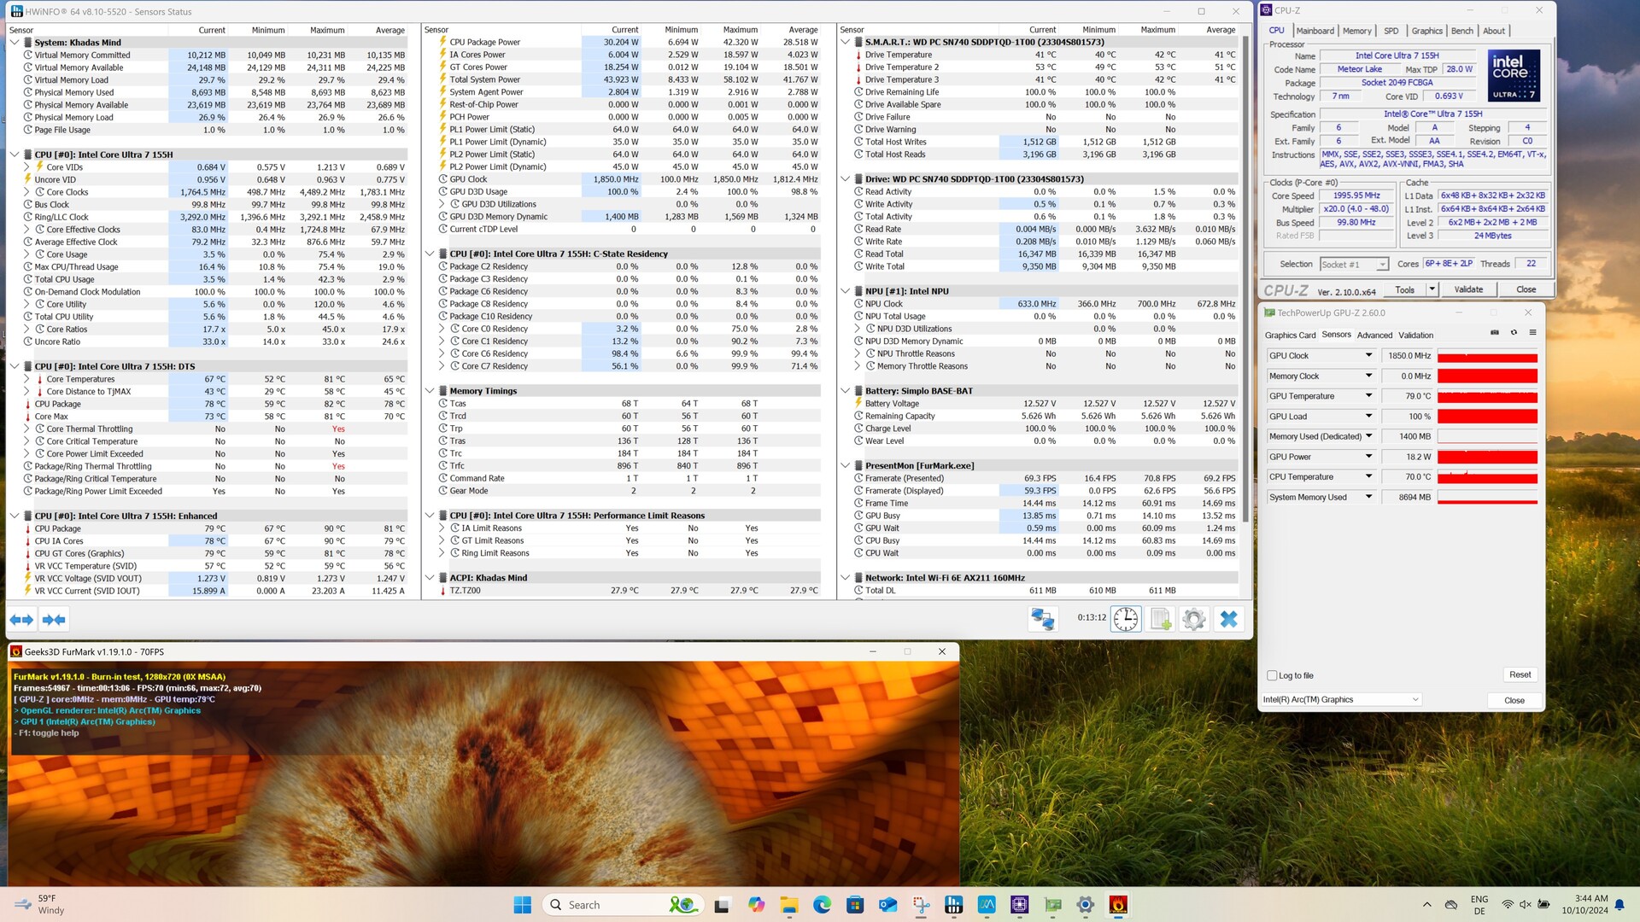Expand the Core VIDs row
The width and height of the screenshot is (1640, 922).
click(26, 167)
